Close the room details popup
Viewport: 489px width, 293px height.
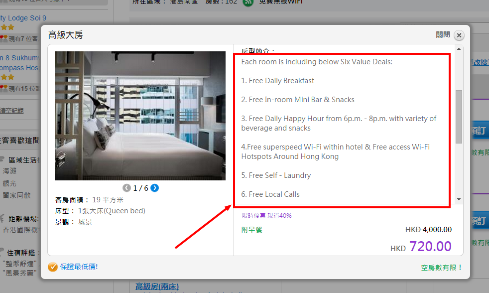pyautogui.click(x=459, y=35)
